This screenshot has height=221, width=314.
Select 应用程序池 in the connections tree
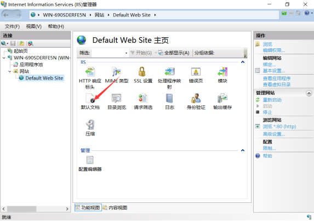point(31,65)
